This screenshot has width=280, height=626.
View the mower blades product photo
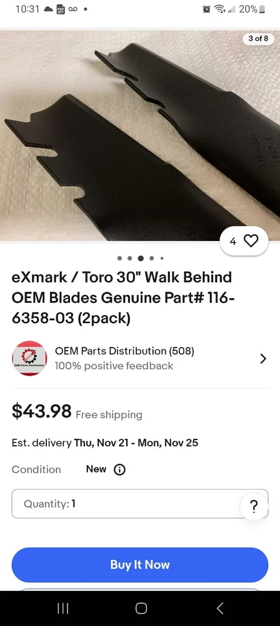point(140,136)
